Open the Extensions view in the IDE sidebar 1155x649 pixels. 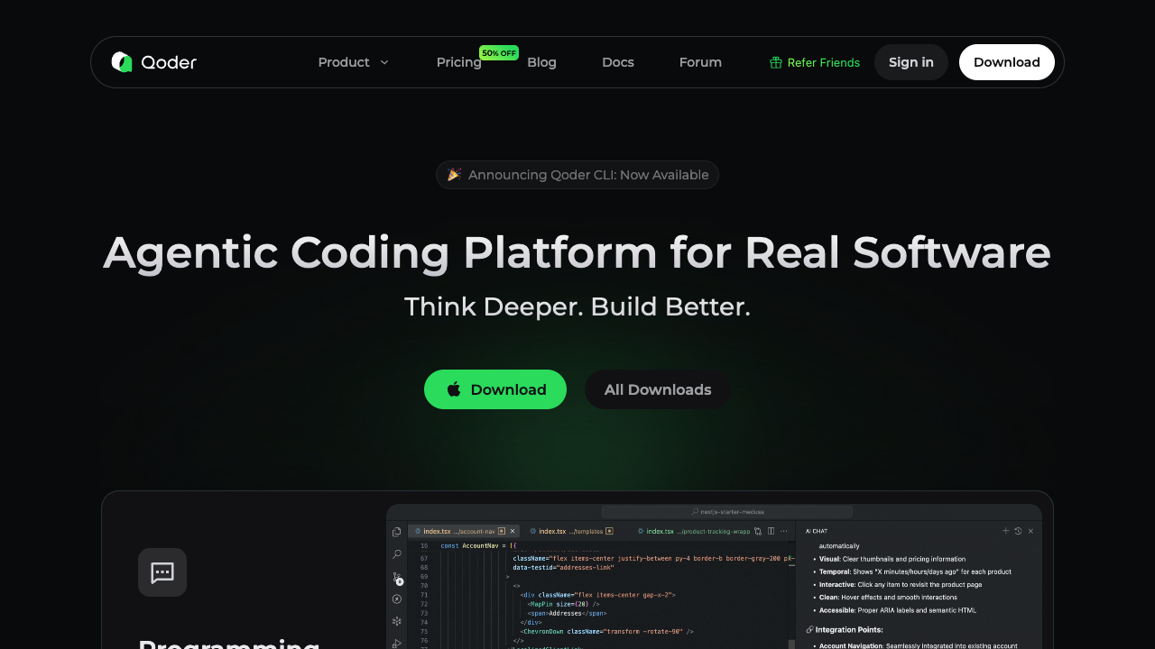pos(396,621)
